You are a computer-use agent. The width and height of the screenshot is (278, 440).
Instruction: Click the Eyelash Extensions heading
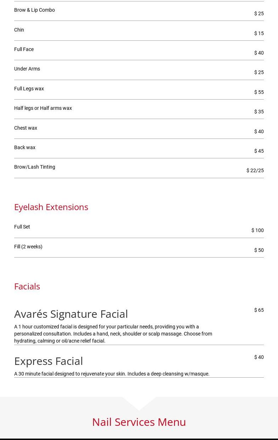[51, 207]
